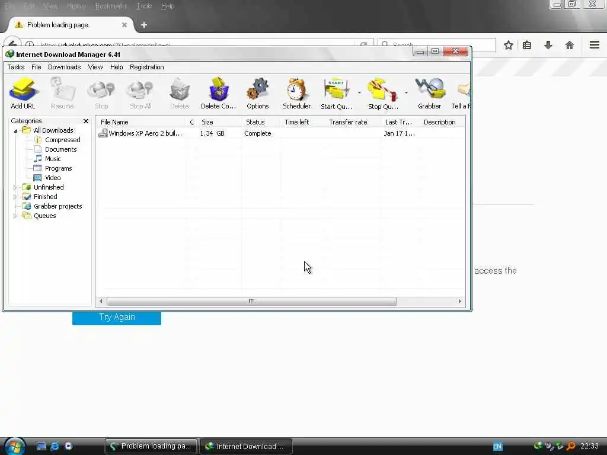Select the Problem loading page tab

[71, 25]
